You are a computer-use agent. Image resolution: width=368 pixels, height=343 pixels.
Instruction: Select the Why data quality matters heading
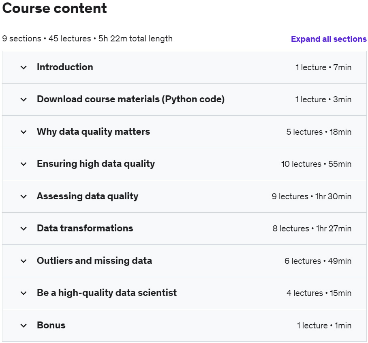click(93, 132)
